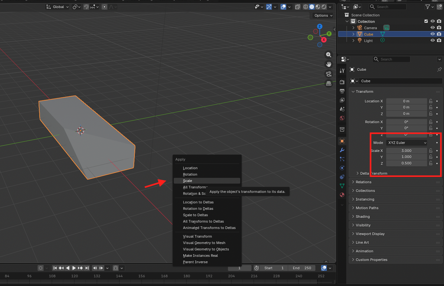Click the Y axis on navigation gizmo
This screenshot has width=444, height=286.
tap(329, 34)
